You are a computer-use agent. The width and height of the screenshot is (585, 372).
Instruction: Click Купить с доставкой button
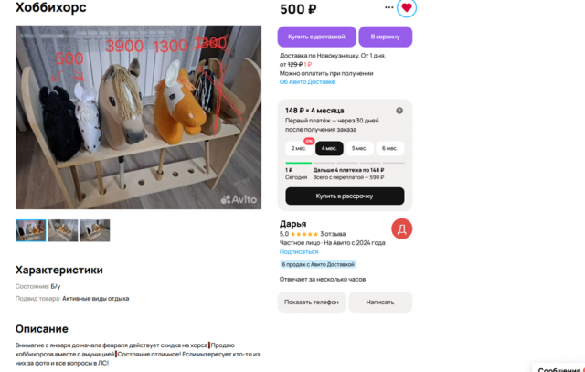coord(317,37)
